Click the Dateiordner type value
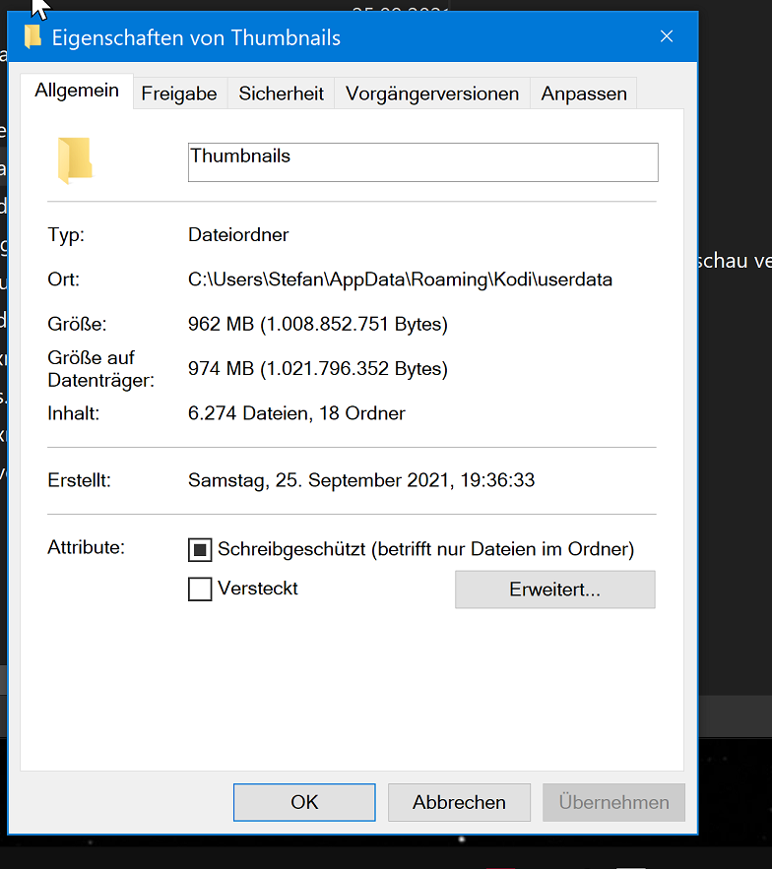This screenshot has height=869, width=772. [238, 235]
